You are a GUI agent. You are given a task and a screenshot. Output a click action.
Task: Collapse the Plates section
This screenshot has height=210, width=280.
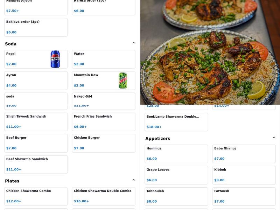click(x=133, y=180)
